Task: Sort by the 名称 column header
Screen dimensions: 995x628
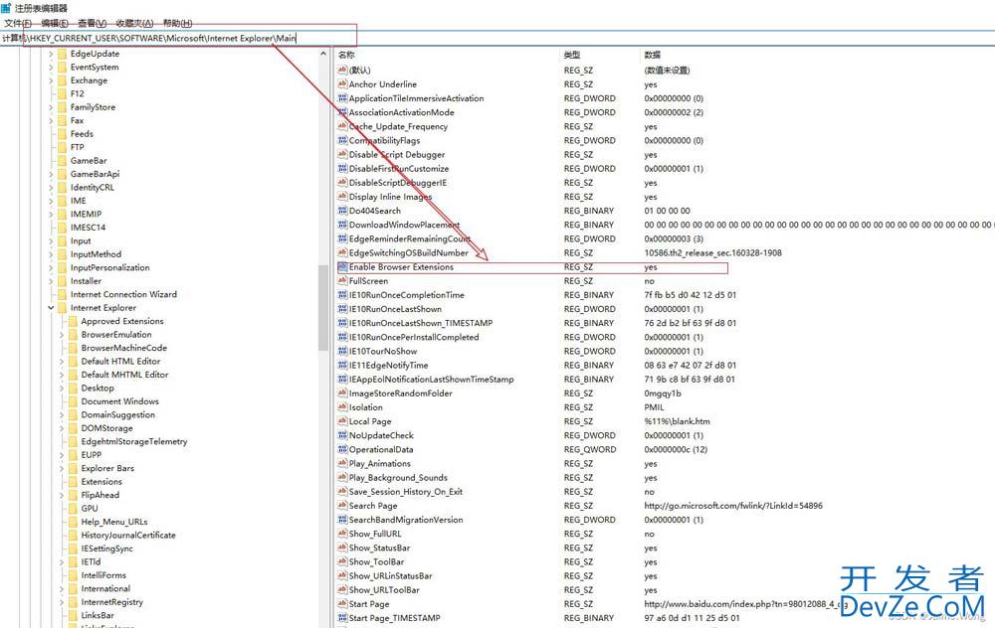Action: coord(346,55)
